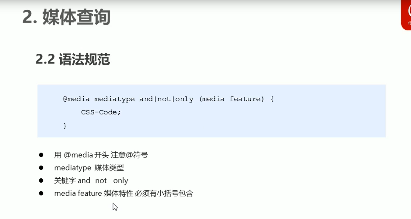Click the text 'mediatype 媒体类型'

click(89, 168)
